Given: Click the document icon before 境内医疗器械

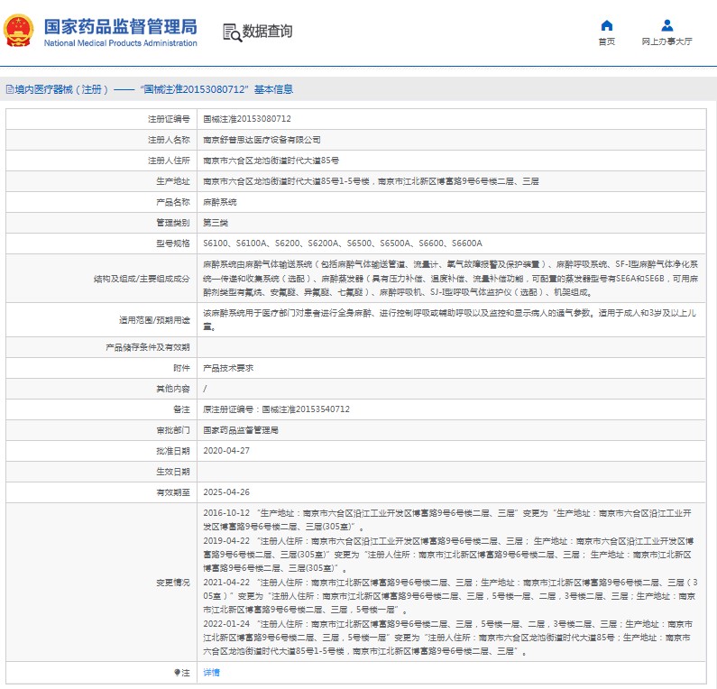Looking at the screenshot, I should pyautogui.click(x=10, y=89).
